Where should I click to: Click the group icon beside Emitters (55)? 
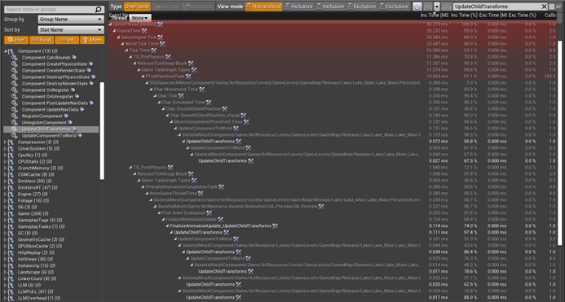tap(11, 181)
